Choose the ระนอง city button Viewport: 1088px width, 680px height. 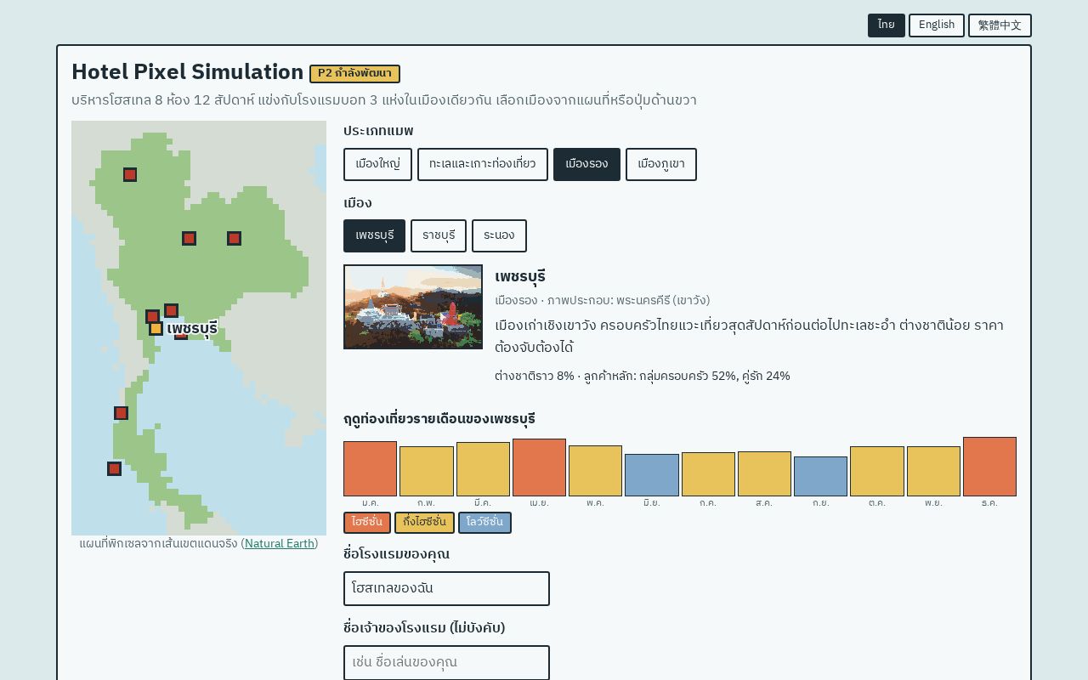(x=499, y=235)
